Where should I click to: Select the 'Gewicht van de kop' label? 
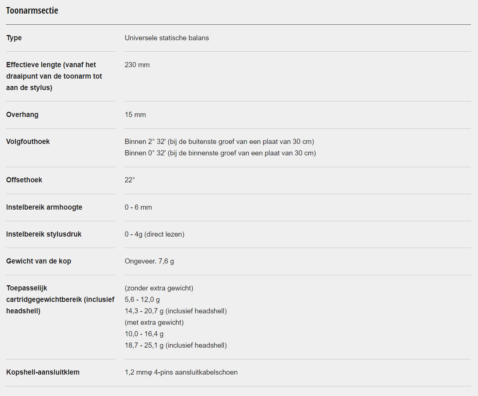[39, 261]
